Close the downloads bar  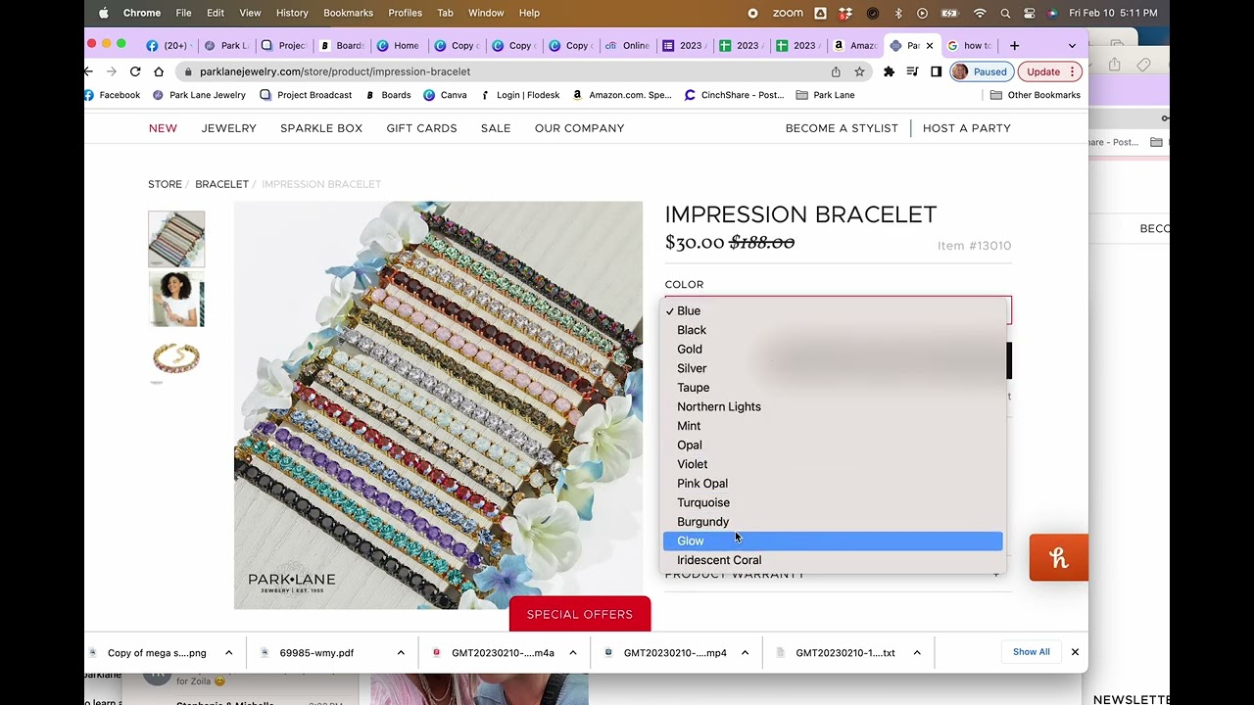click(1075, 652)
